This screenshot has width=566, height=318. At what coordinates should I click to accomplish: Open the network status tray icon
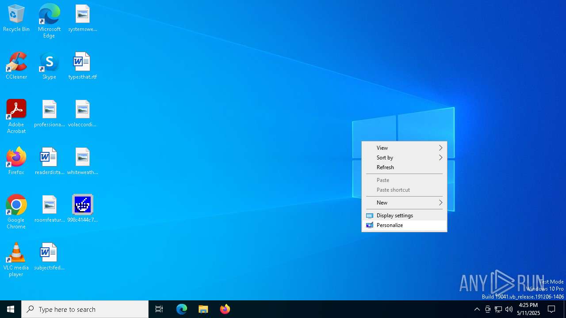coord(498,309)
